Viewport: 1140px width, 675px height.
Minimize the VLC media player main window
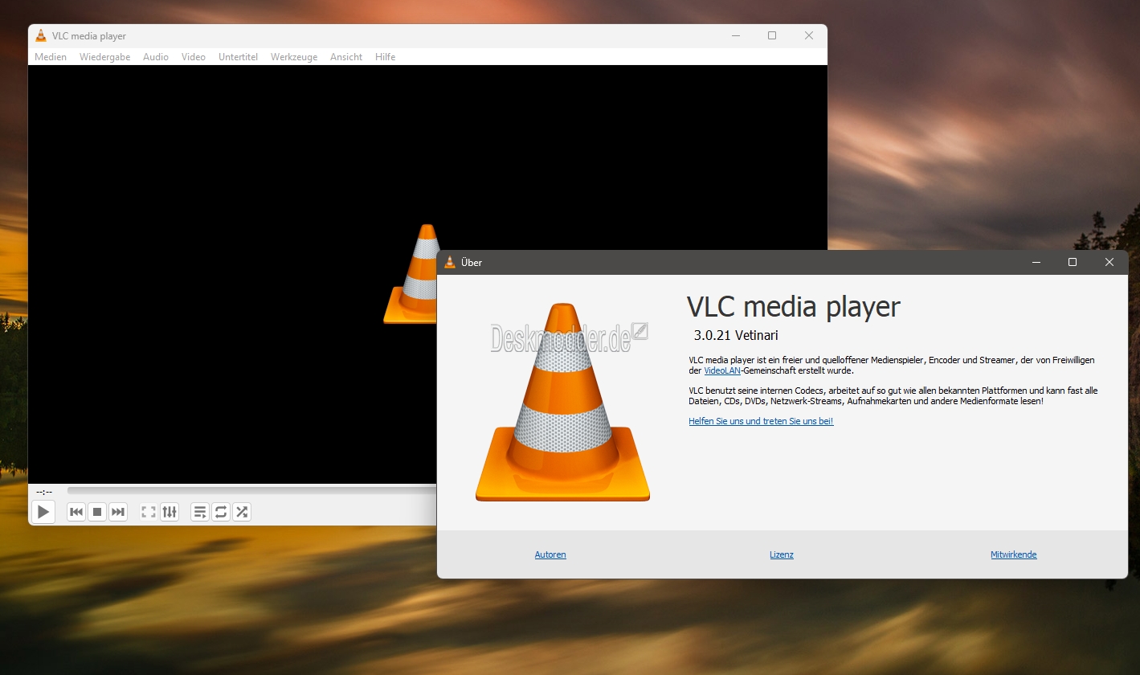[735, 35]
